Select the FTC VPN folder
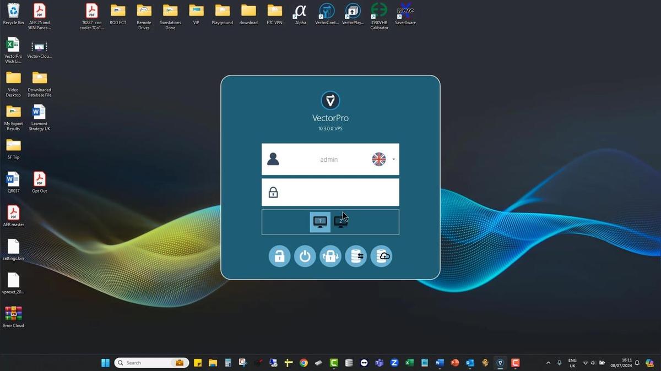Image resolution: width=661 pixels, height=371 pixels. (274, 15)
